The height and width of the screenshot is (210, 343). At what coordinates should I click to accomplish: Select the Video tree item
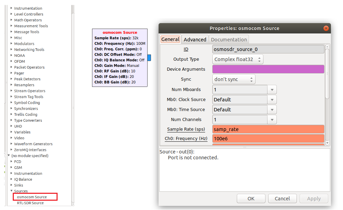(19, 138)
